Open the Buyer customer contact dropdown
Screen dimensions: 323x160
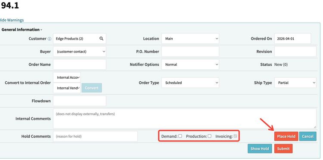click(x=80, y=52)
